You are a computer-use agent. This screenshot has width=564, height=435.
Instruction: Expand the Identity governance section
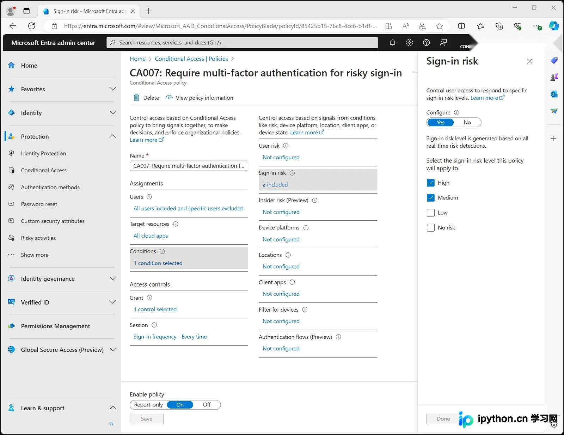click(x=113, y=278)
